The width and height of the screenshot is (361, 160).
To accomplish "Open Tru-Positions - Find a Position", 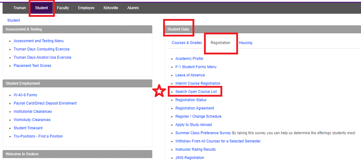I will (x=38, y=136).
